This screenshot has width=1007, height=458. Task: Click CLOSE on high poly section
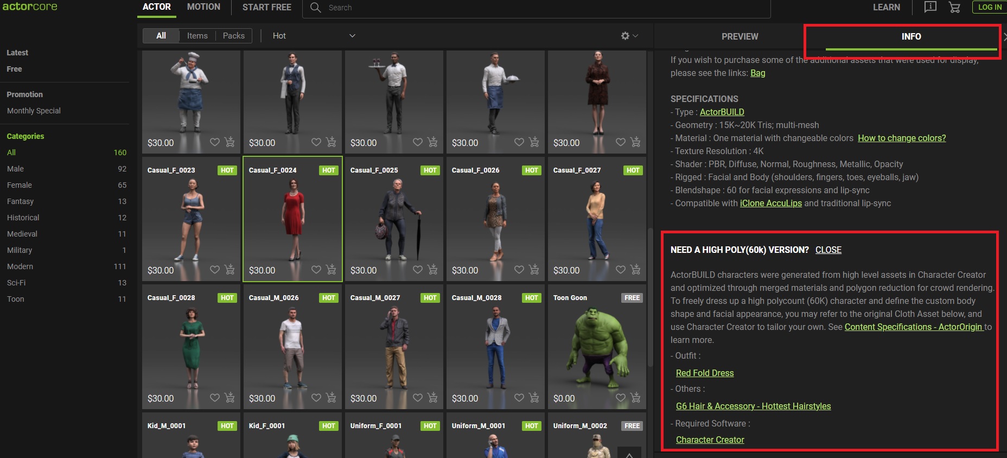click(828, 250)
